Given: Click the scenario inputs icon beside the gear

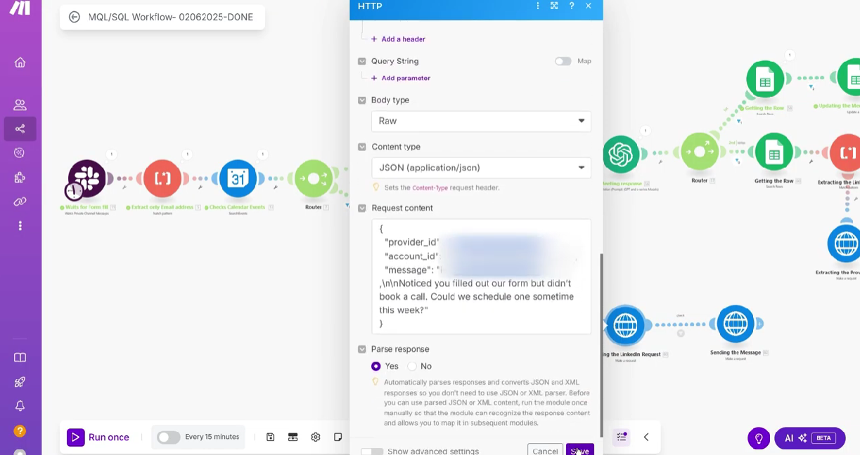Looking at the screenshot, I should [x=293, y=437].
